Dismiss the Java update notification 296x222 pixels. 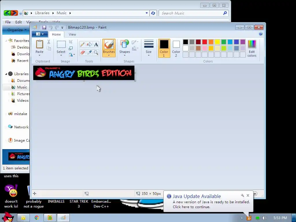pyautogui.click(x=248, y=195)
